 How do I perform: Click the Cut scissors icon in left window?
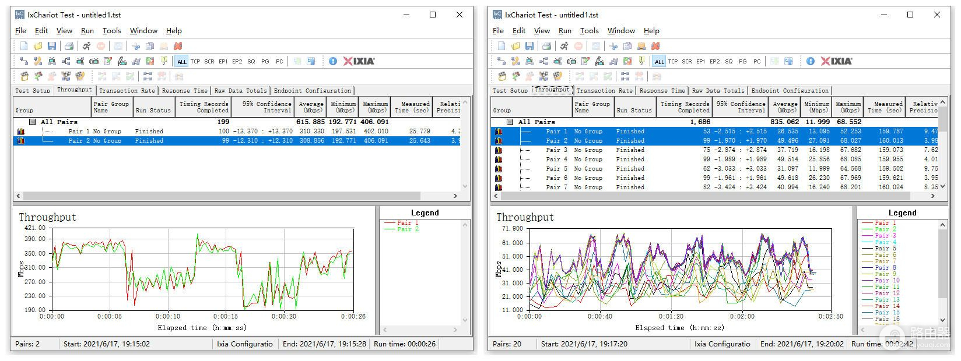pyautogui.click(x=136, y=46)
